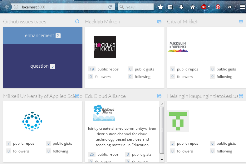Click octocat icon next to City of Mikkeli
Image resolution: width=246 pixels, height=164 pixels.
(x=241, y=22)
